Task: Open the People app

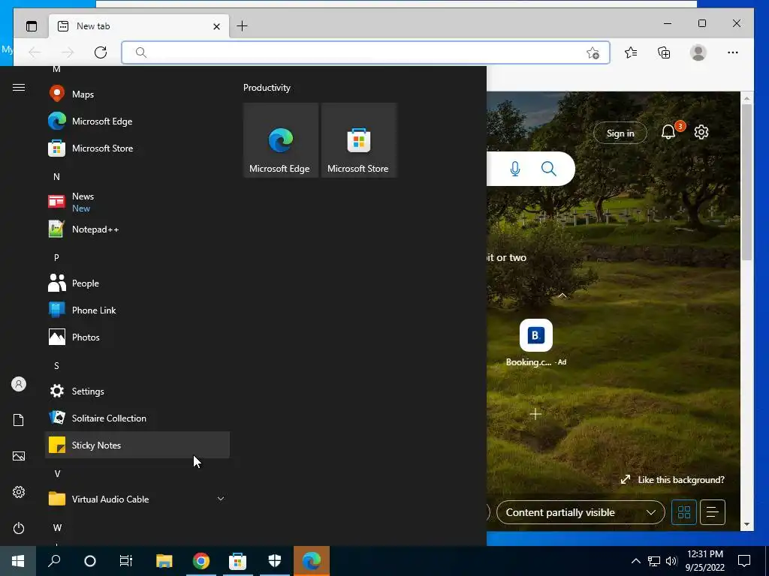Action: click(137, 283)
